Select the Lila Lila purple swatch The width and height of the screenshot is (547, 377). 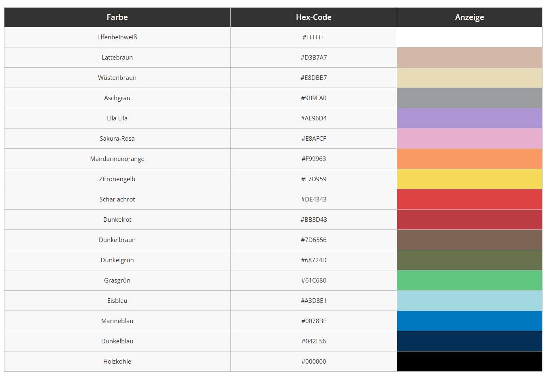click(x=469, y=118)
